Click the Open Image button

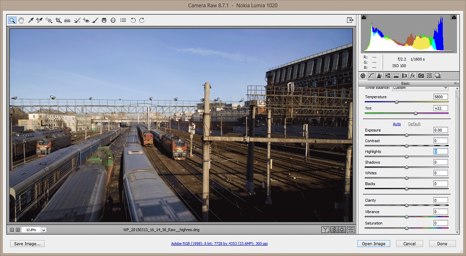pos(374,244)
